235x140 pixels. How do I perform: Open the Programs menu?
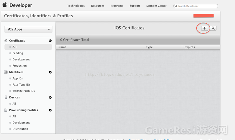[x=117, y=6]
